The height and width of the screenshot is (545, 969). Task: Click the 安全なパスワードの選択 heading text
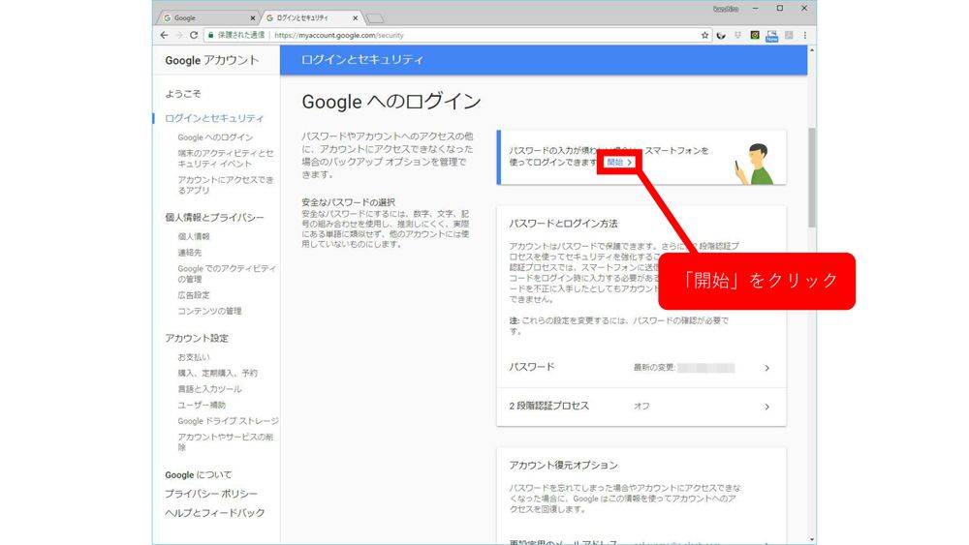348,202
